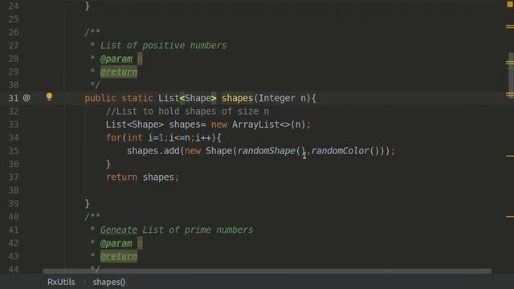Click the 'for' keyword on line 34

(114, 137)
